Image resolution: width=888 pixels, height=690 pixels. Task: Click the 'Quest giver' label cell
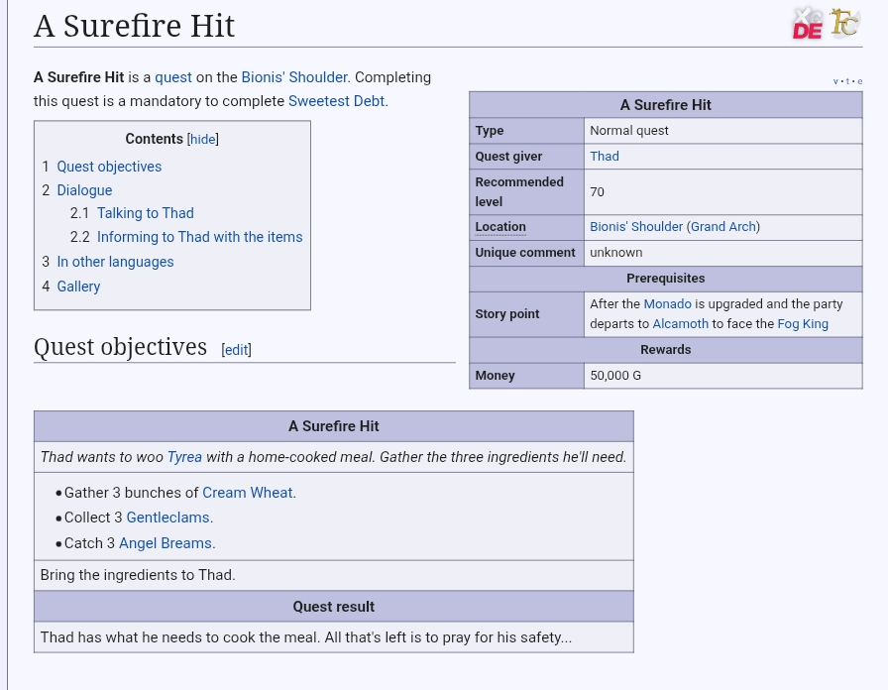pos(526,157)
